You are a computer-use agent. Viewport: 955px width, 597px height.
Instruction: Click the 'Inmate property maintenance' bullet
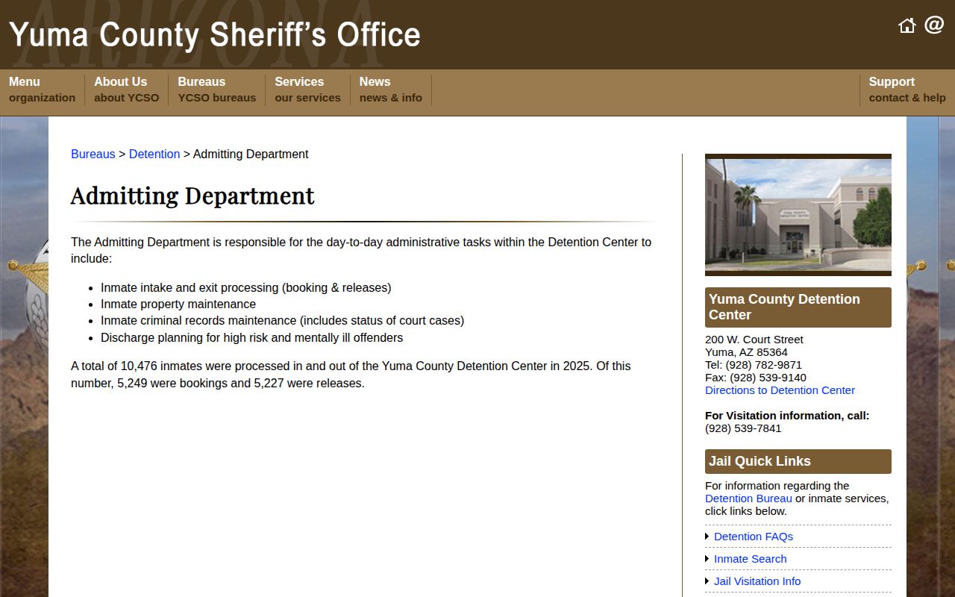pyautogui.click(x=178, y=304)
